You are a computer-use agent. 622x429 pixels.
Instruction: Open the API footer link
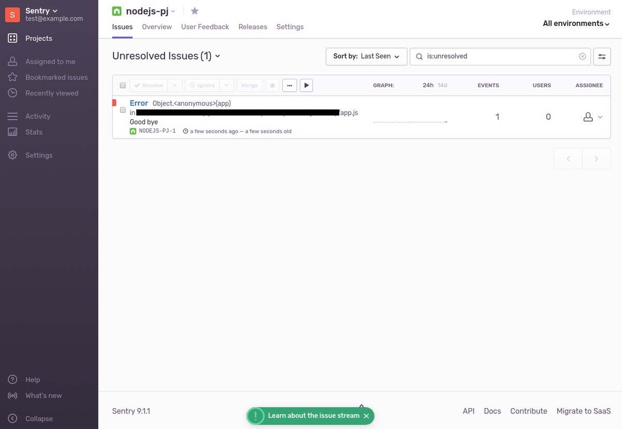(x=469, y=411)
